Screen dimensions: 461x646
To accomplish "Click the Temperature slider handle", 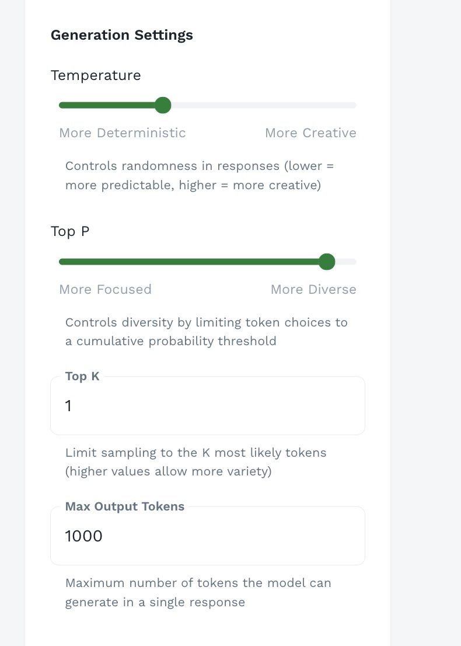I will click(163, 105).
